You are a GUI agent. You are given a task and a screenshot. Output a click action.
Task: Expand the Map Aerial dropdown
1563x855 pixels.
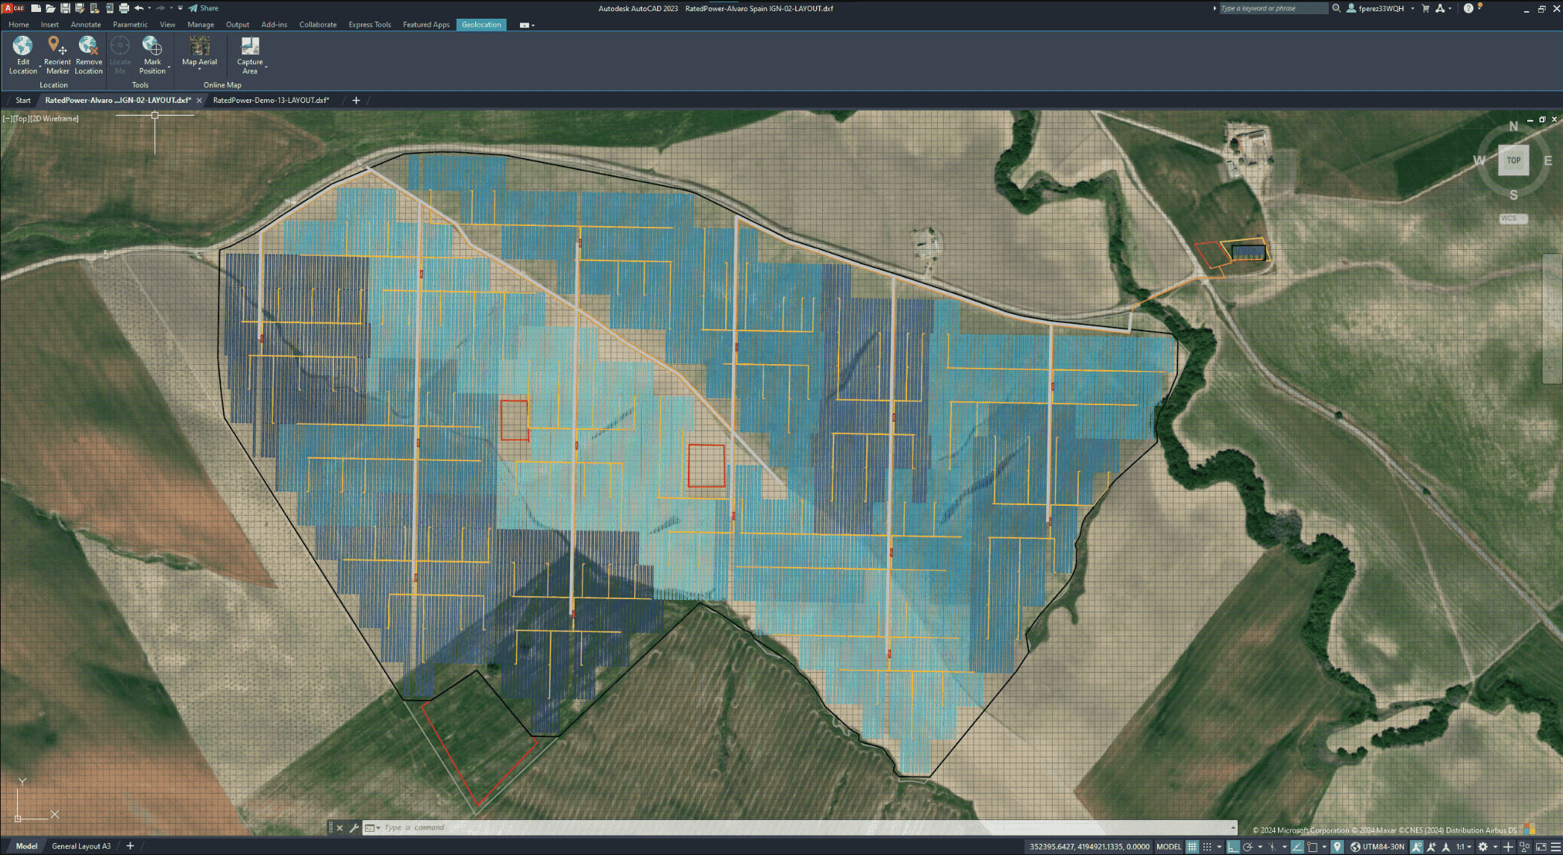point(199,70)
